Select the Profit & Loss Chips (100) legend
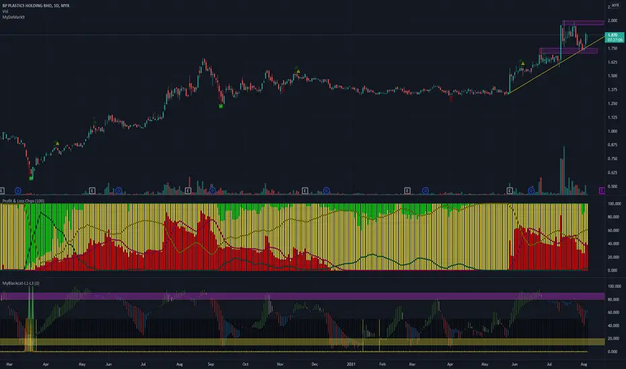The width and height of the screenshot is (626, 369). [23, 201]
